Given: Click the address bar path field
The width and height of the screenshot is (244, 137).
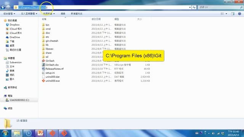Looking at the screenshot, I should point(103,7).
